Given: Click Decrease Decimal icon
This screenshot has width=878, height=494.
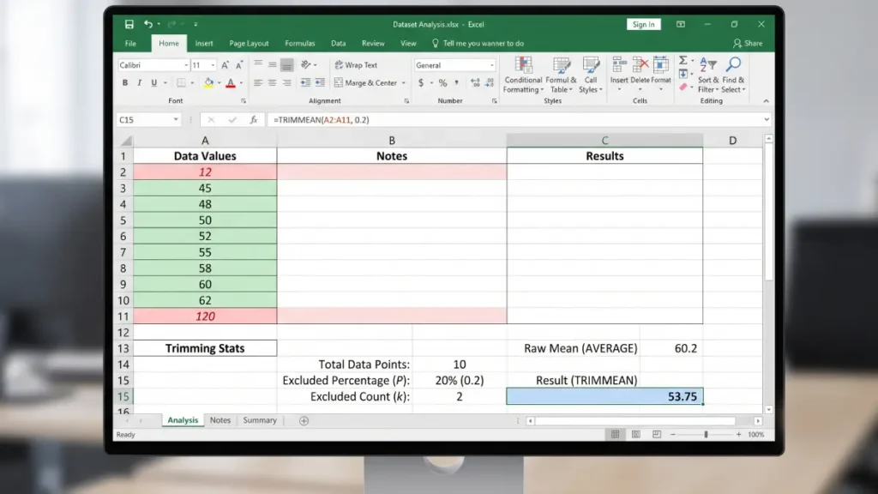Looking at the screenshot, I should click(490, 83).
